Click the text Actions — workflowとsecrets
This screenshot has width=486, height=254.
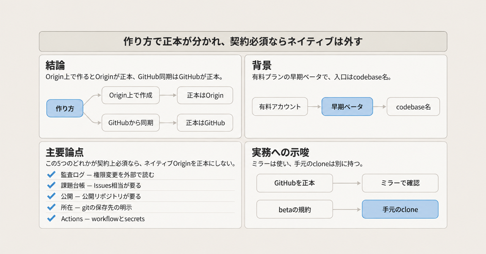[103, 219]
